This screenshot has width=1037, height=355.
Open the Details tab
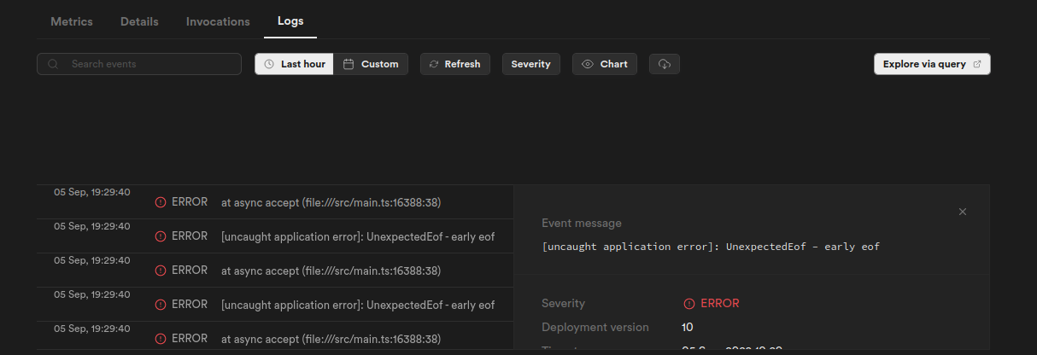(139, 21)
